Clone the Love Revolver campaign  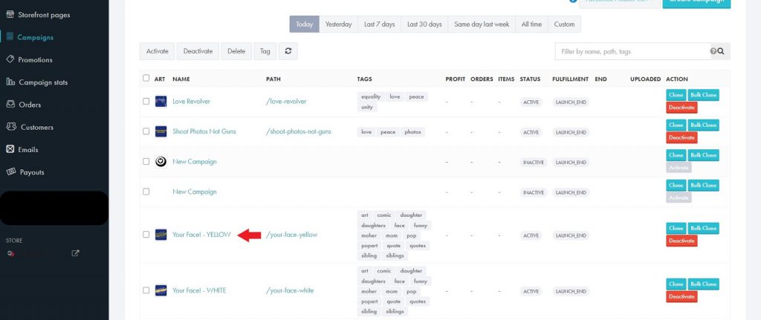[x=676, y=95]
